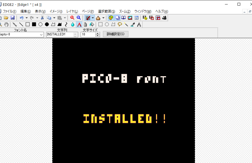Select the outlined rectangle tool

click(28, 24)
